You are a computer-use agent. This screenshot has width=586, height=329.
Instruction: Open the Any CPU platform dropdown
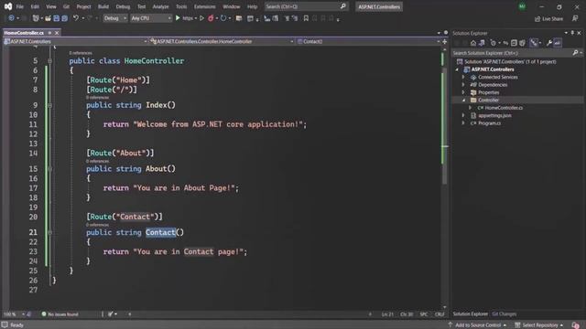pos(150,18)
